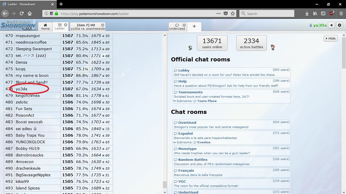Screen dimensions: 346x194
Task: Select ladder user kingofcrimea
Action: pyautogui.click(x=27, y=96)
